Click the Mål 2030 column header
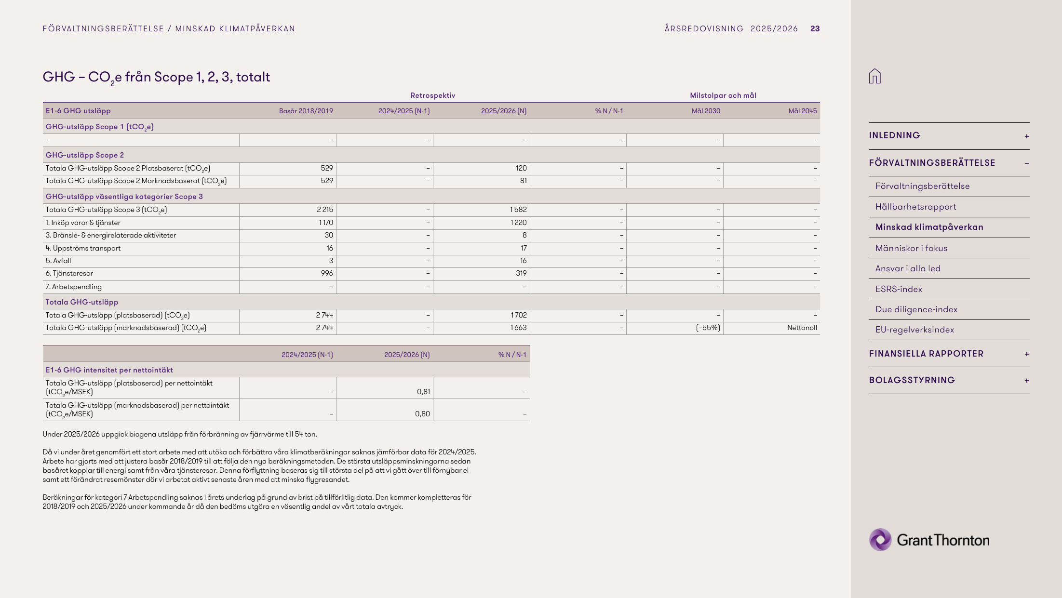Image resolution: width=1062 pixels, height=598 pixels. coord(706,111)
